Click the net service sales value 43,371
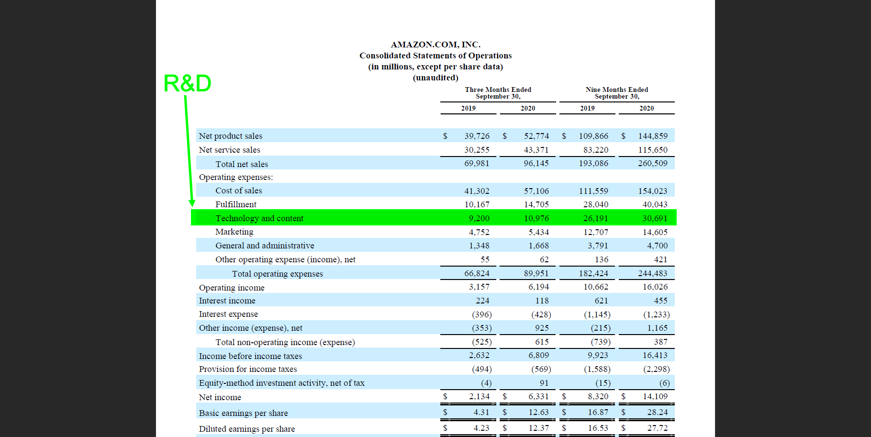871x437 pixels. click(536, 150)
